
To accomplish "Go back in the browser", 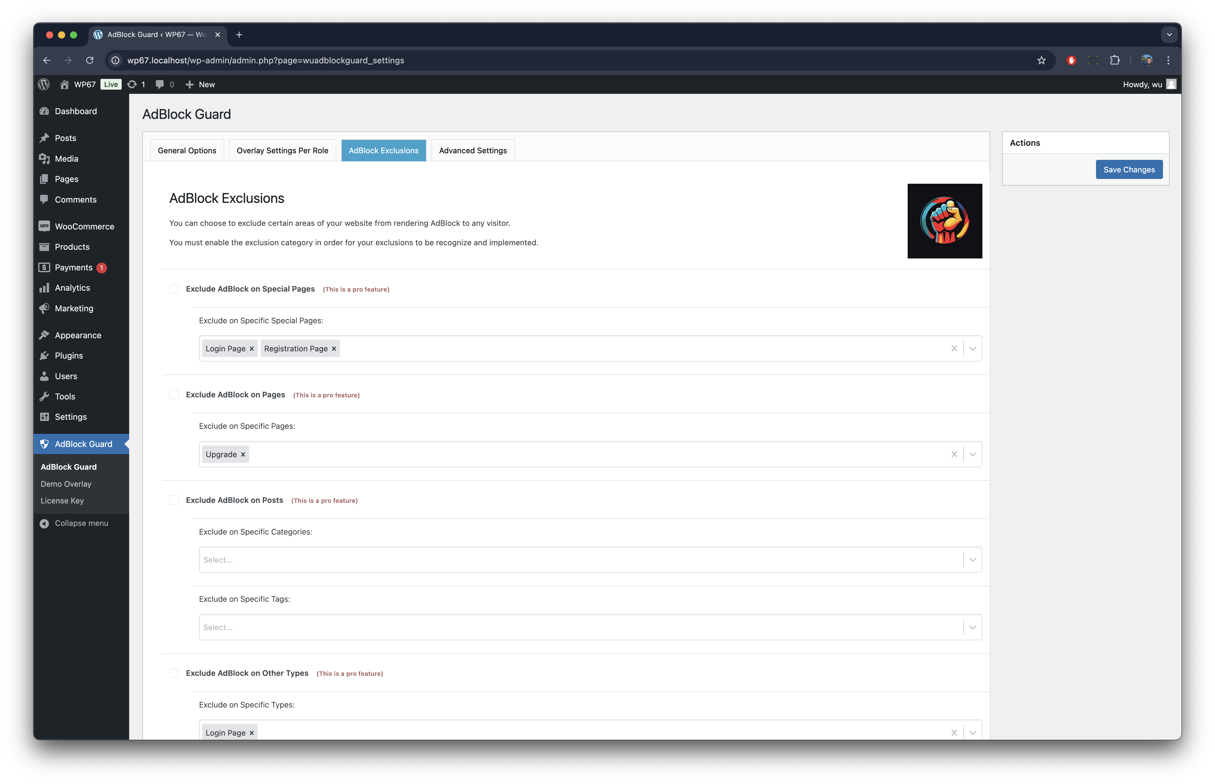I will click(46, 61).
